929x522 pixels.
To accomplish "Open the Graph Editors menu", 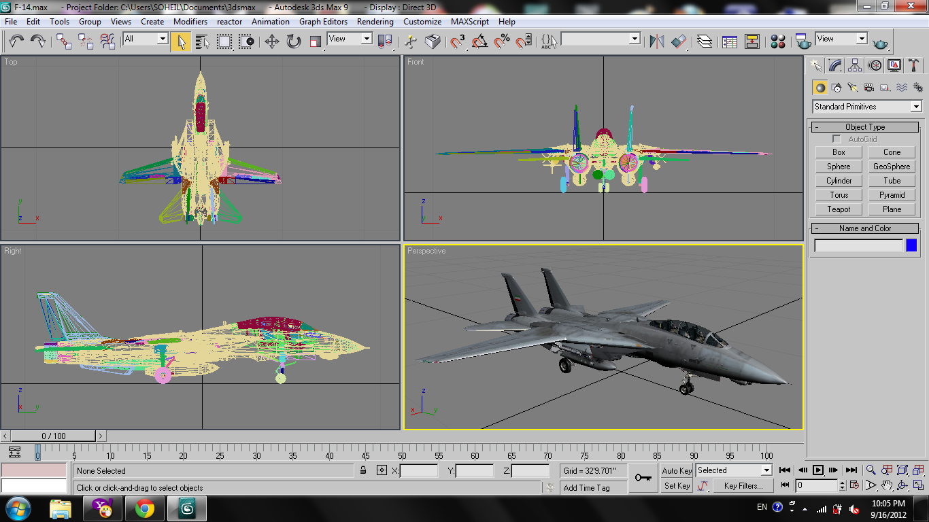I will click(324, 22).
